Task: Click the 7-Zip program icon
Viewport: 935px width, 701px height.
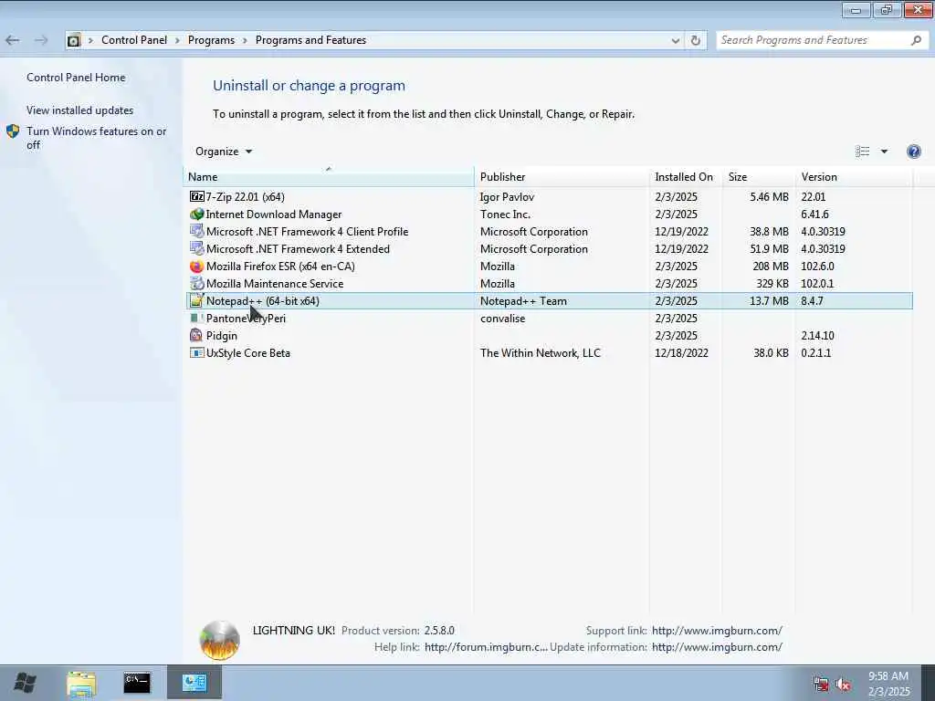Action: pyautogui.click(x=197, y=197)
